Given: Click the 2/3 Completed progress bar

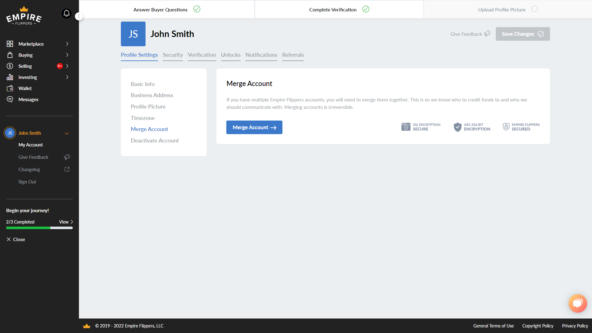Looking at the screenshot, I should (x=39, y=228).
